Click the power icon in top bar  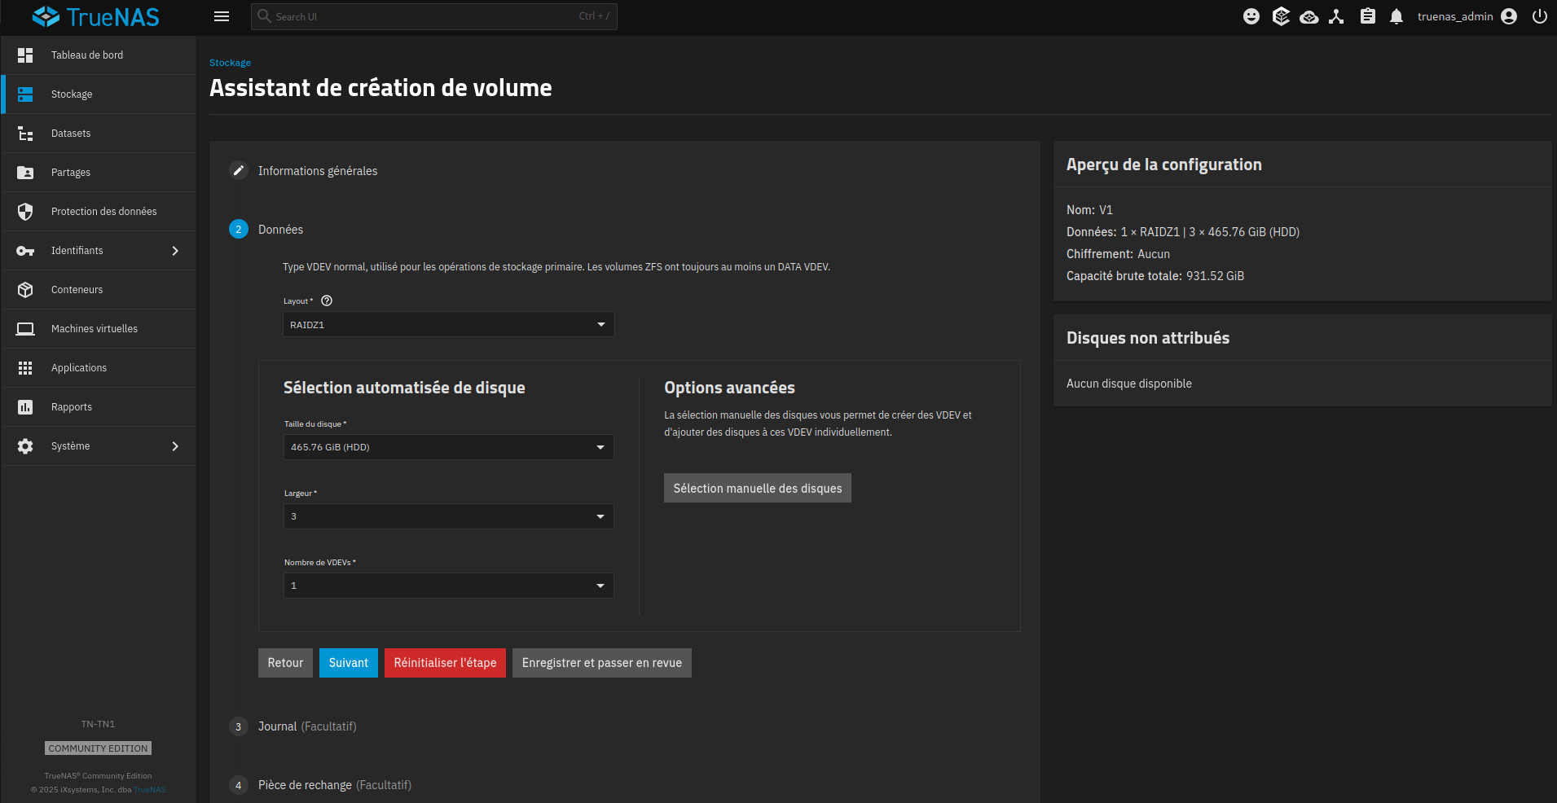1539,16
